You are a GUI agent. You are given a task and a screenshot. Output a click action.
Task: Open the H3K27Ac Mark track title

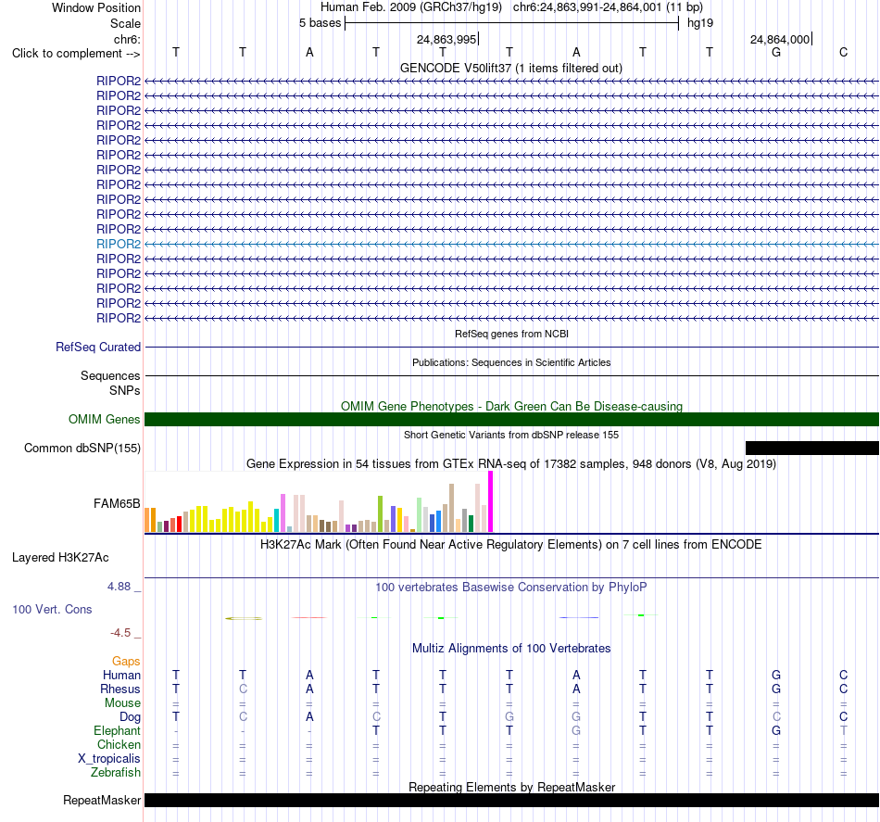(x=511, y=545)
